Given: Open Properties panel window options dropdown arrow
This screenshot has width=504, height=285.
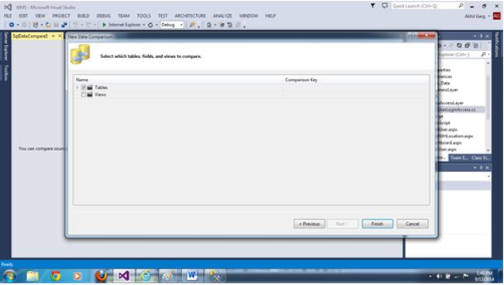Looking at the screenshot, I should coord(475,167).
